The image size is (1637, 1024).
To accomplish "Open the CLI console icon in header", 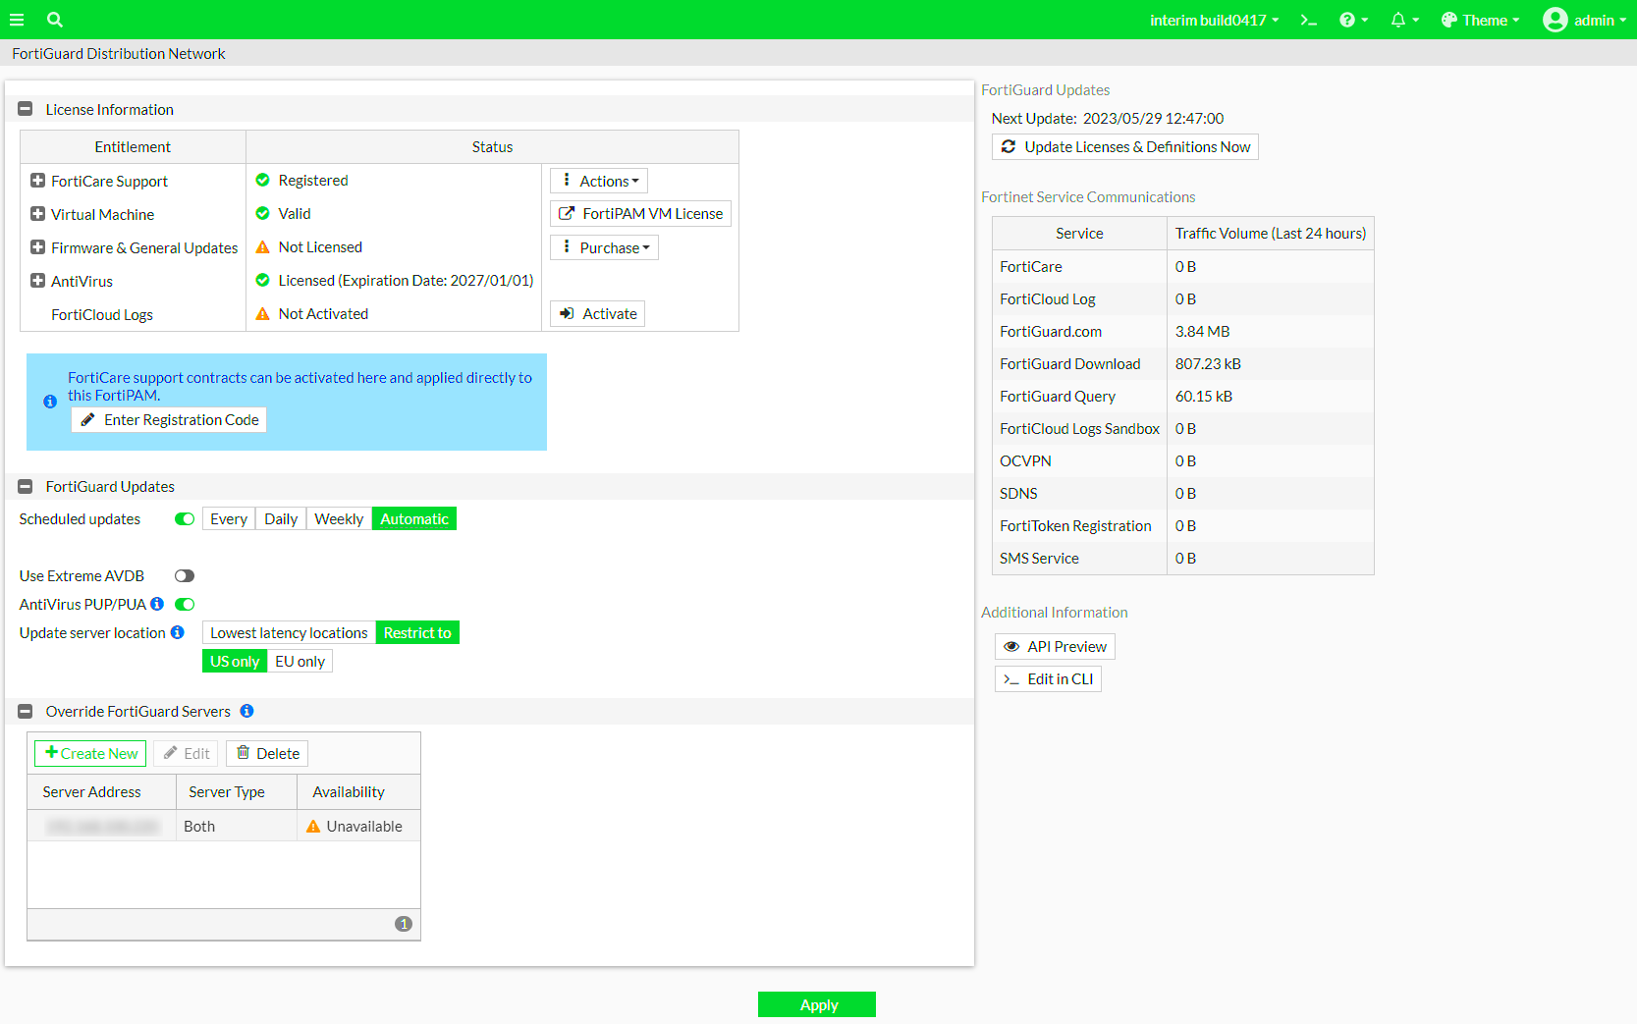I will (x=1308, y=20).
